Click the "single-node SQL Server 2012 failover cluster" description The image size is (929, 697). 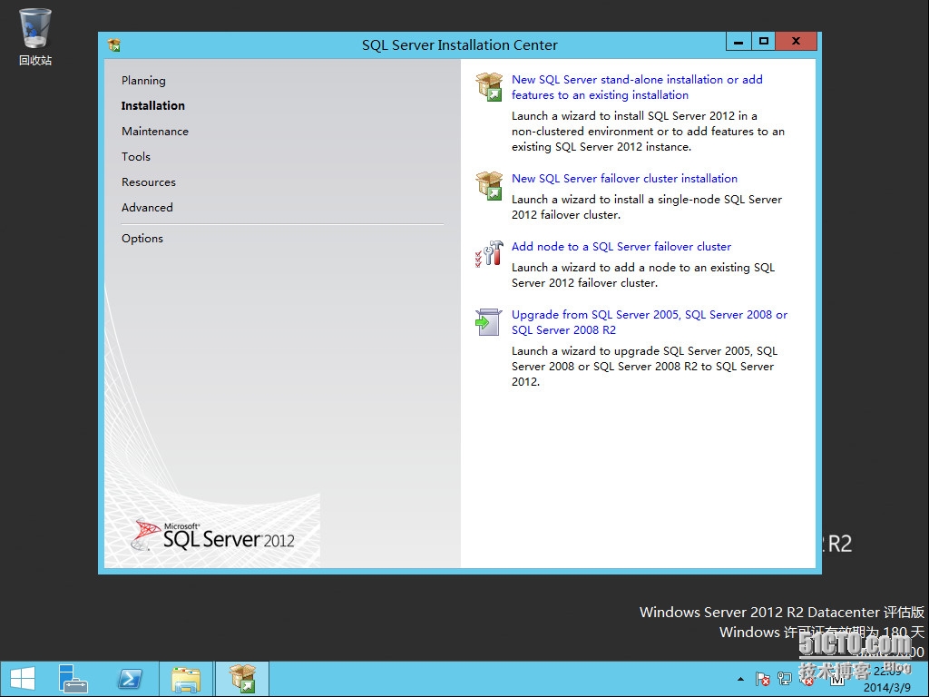[647, 207]
